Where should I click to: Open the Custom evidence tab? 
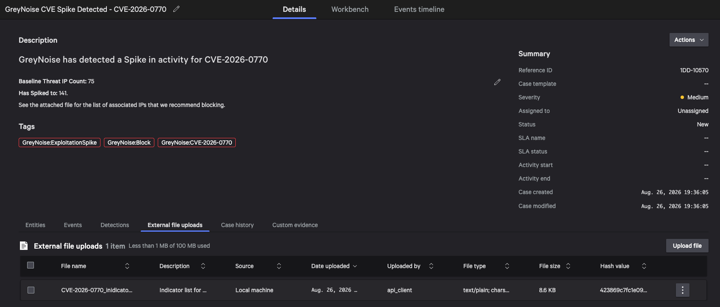(295, 225)
